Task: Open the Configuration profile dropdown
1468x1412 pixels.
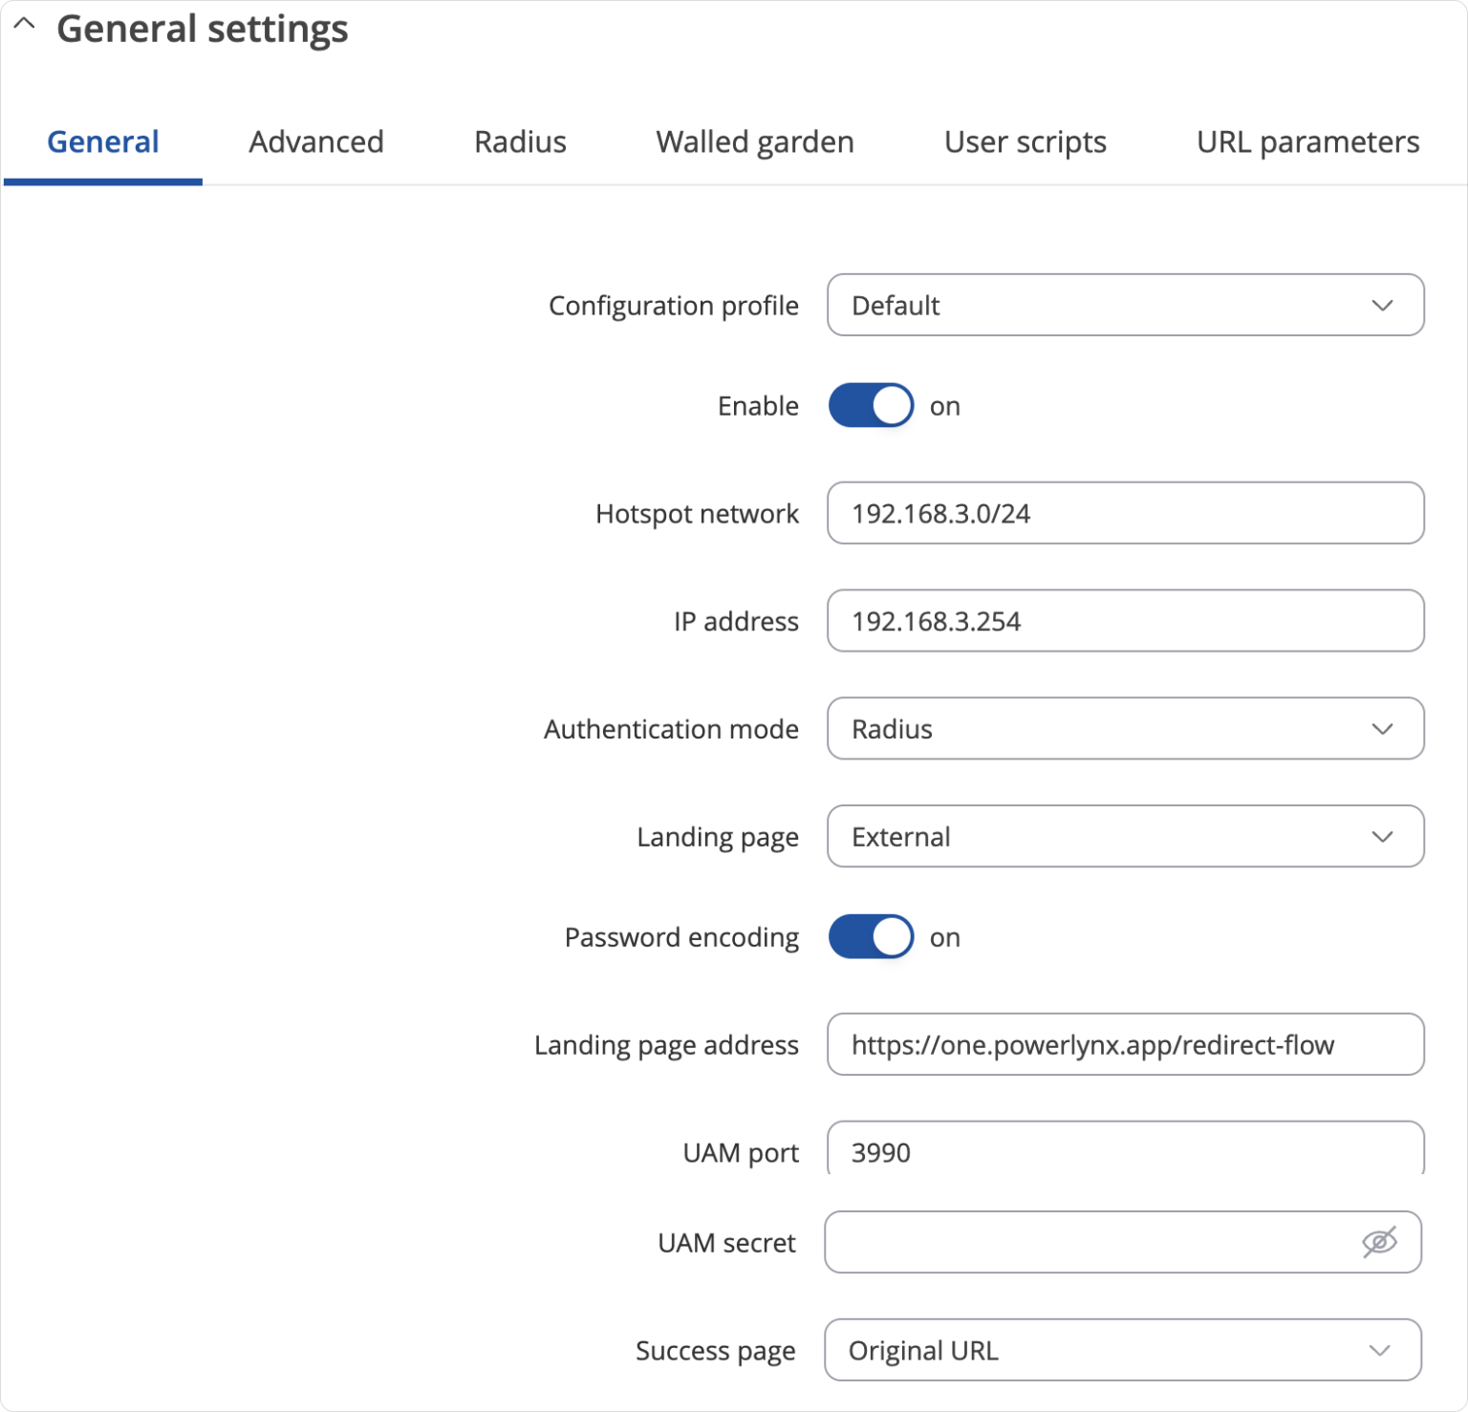Action: [1125, 306]
